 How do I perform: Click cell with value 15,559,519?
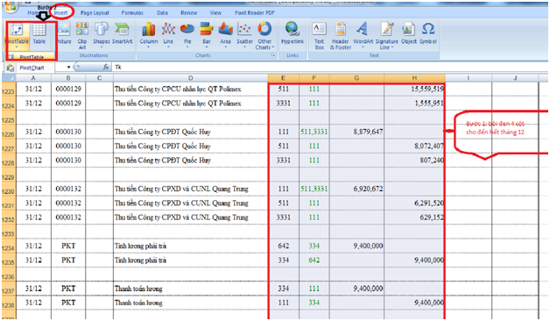click(414, 89)
